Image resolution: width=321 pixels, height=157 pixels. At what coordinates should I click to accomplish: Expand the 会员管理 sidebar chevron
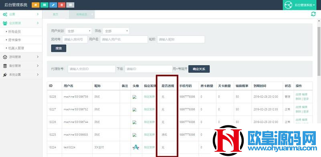coord(38,23)
